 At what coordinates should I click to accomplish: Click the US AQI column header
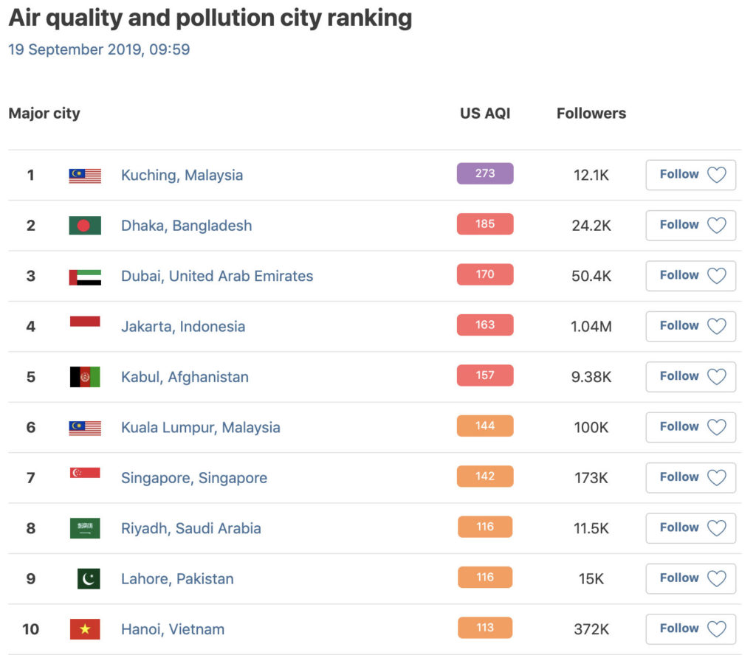point(485,114)
